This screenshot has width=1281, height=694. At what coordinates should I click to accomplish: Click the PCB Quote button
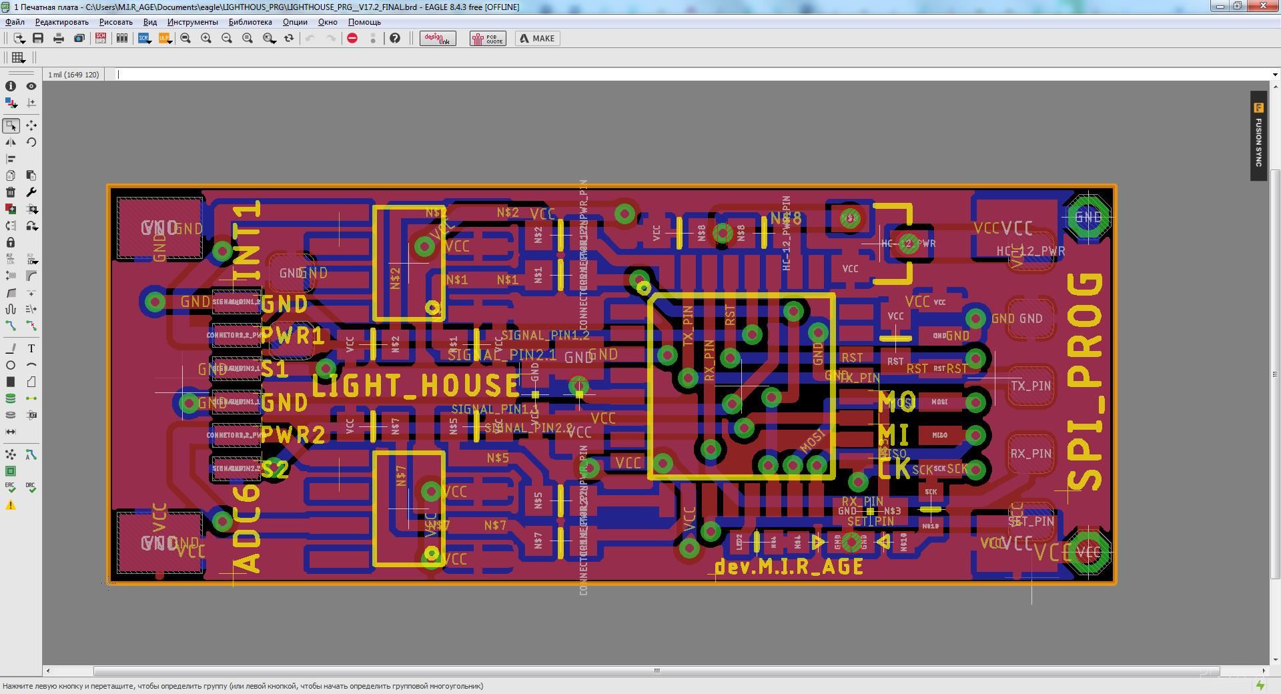[x=488, y=39]
